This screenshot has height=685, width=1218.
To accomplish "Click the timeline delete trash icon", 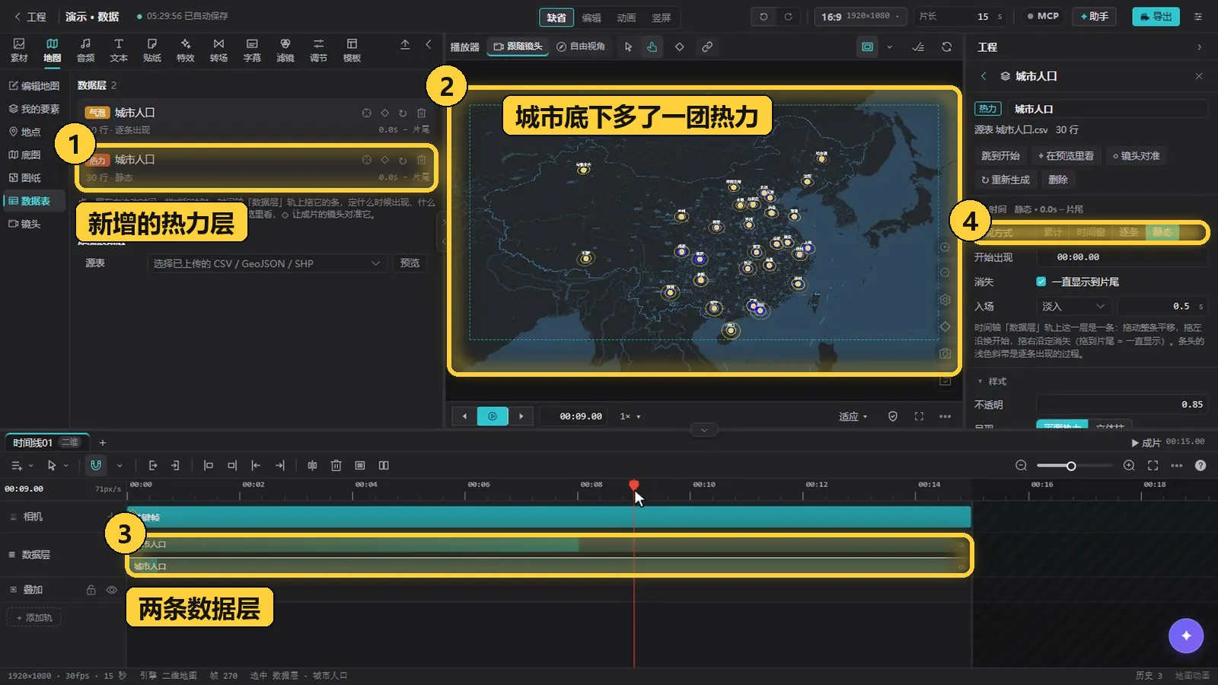I will pos(336,465).
